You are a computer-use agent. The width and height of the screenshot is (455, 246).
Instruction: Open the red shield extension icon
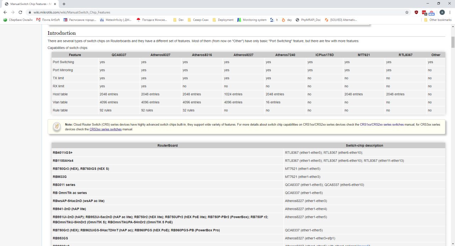(x=416, y=12)
